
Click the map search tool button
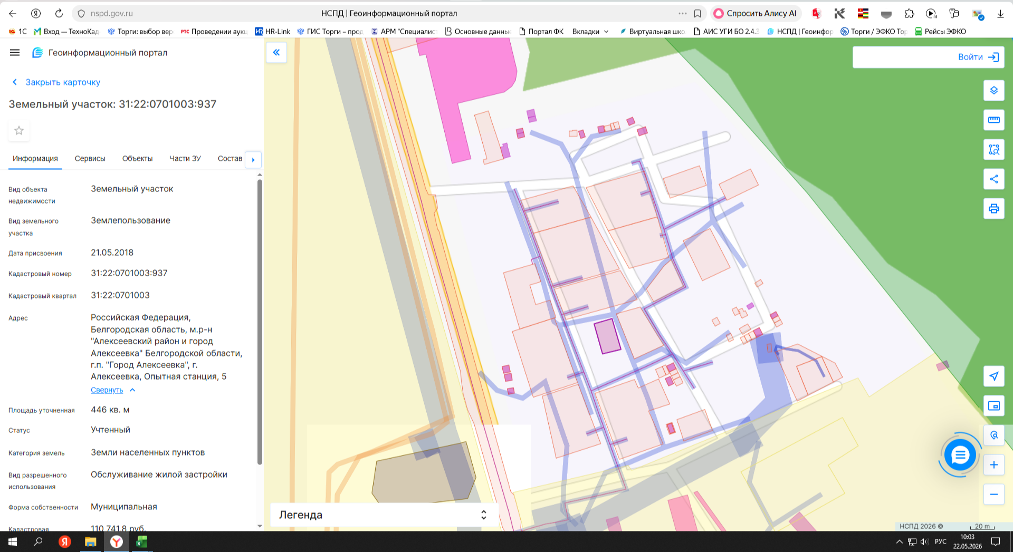point(994,435)
